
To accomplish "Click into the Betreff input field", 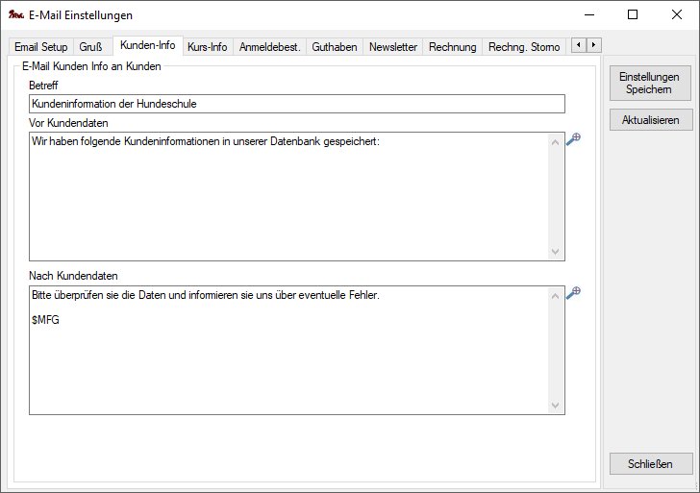I will [x=296, y=104].
